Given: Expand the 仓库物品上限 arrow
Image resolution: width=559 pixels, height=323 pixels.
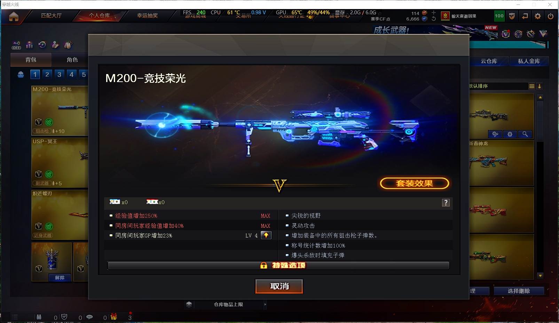Looking at the screenshot, I should coord(265,305).
